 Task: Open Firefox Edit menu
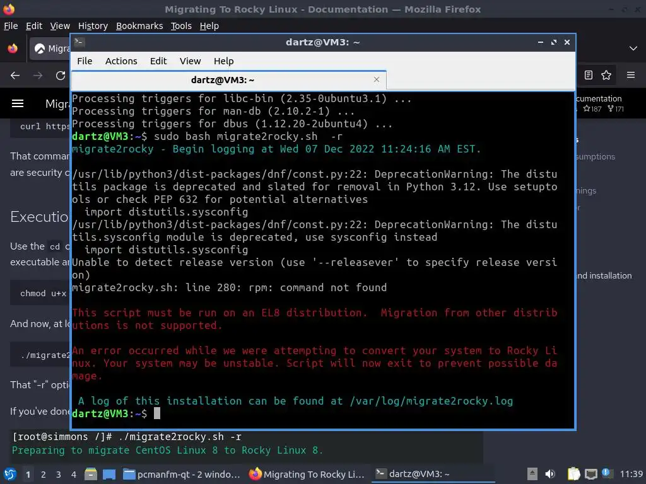pyautogui.click(x=34, y=26)
